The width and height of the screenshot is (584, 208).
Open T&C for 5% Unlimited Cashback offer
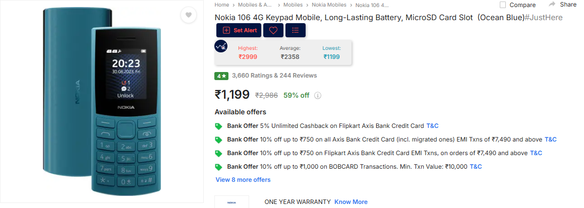432,126
